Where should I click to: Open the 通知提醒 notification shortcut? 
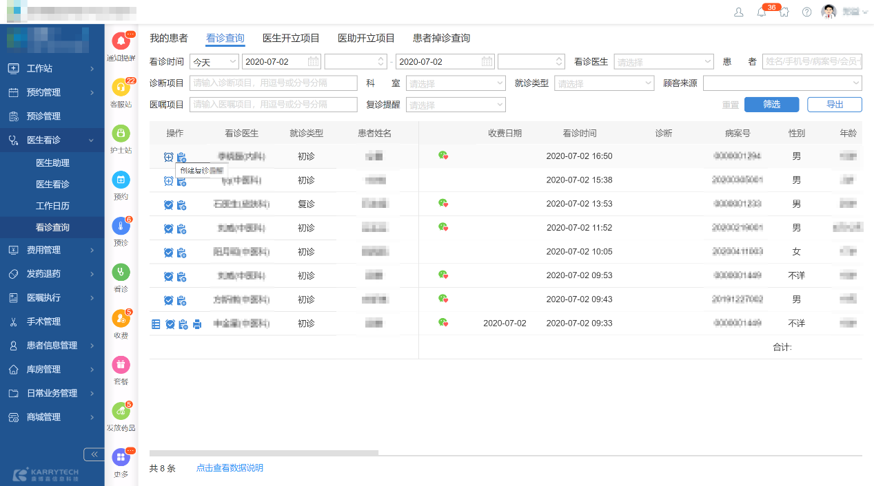(x=121, y=42)
